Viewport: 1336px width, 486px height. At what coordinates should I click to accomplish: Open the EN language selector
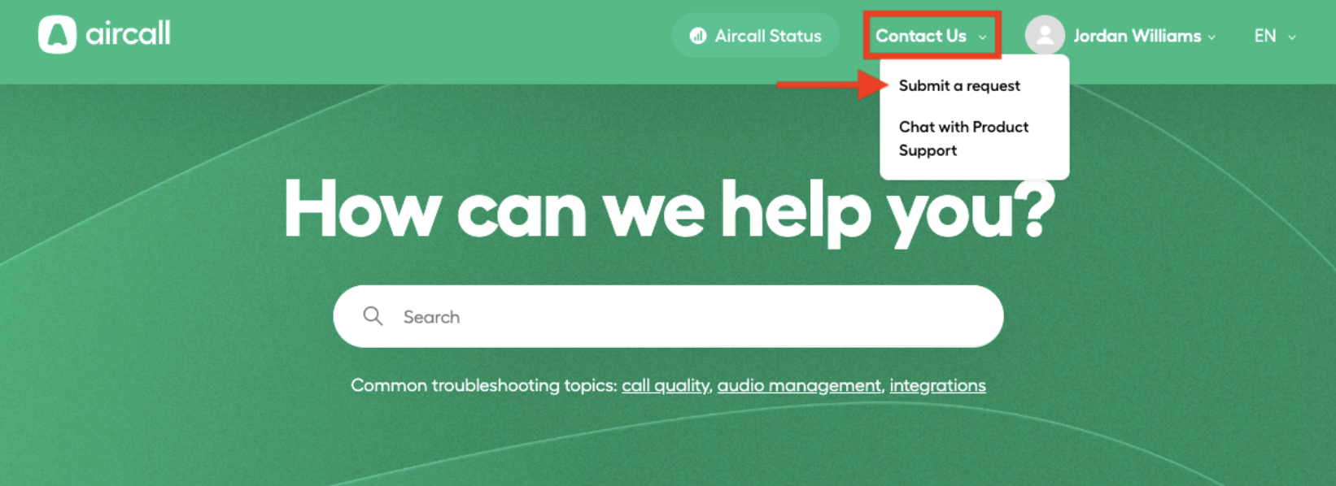pyautogui.click(x=1274, y=36)
